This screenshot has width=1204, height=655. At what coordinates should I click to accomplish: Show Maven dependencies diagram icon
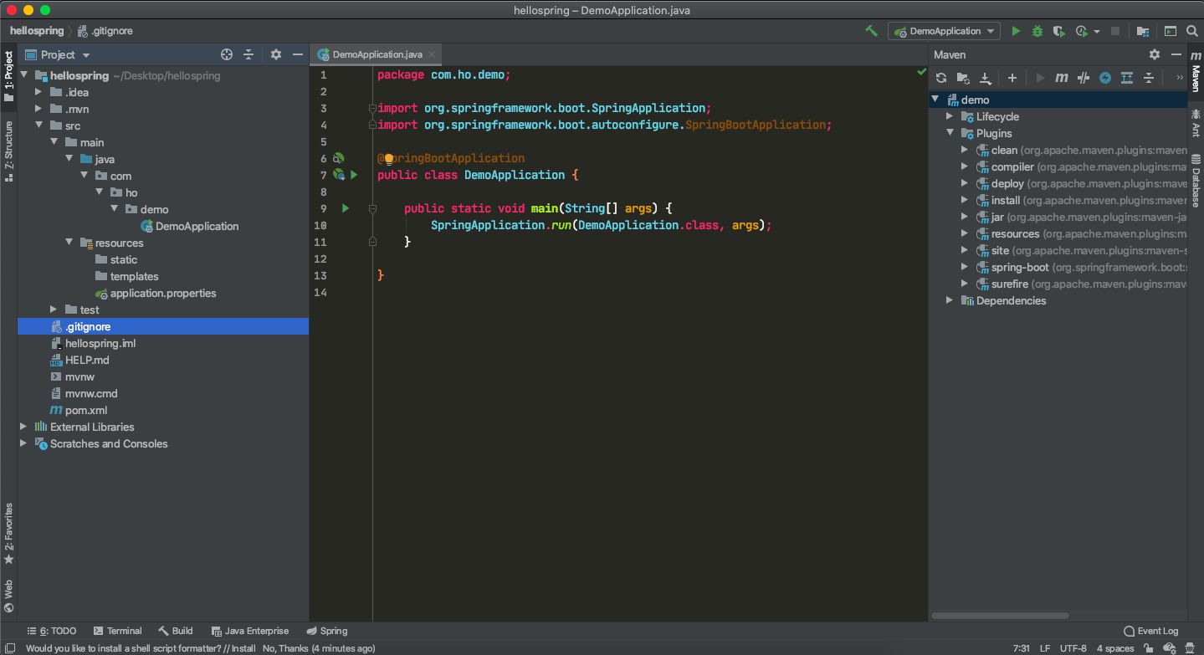(1127, 78)
